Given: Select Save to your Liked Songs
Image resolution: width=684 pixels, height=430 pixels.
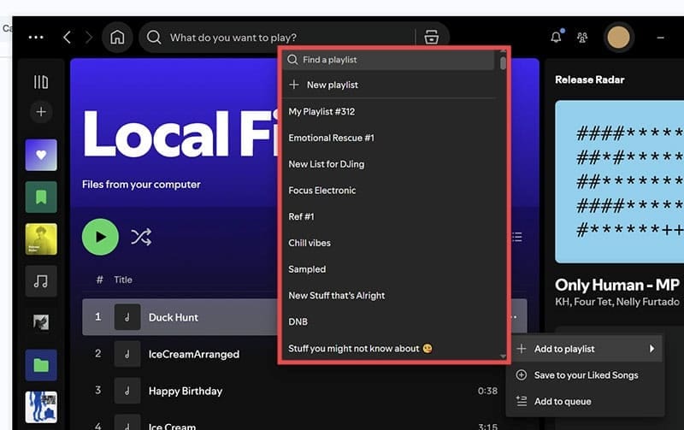Looking at the screenshot, I should click(x=586, y=375).
